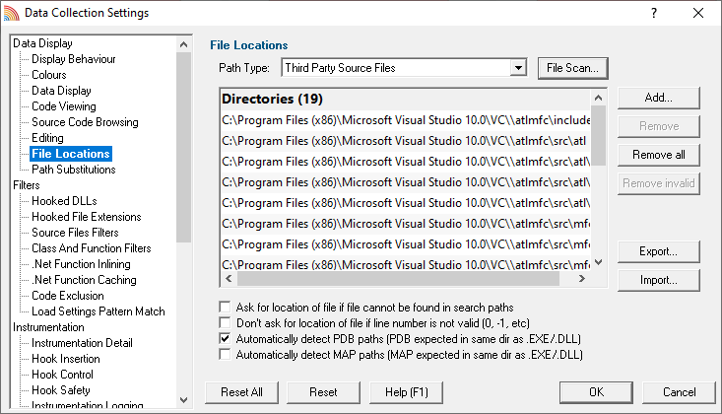
Task: Click the settings tree vertical scrollbar thumb
Action: pyautogui.click(x=184, y=147)
